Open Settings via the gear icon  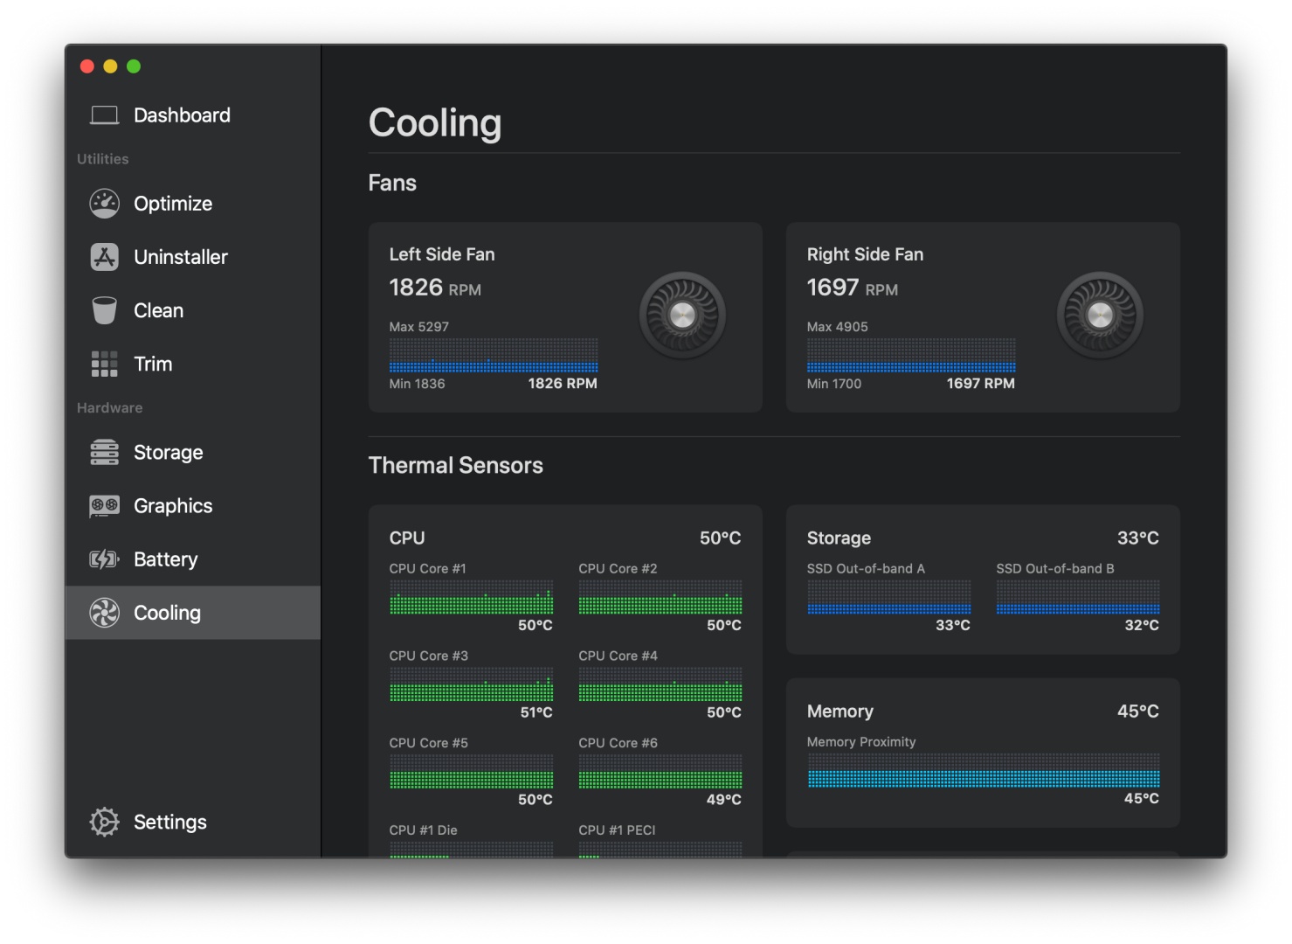104,822
